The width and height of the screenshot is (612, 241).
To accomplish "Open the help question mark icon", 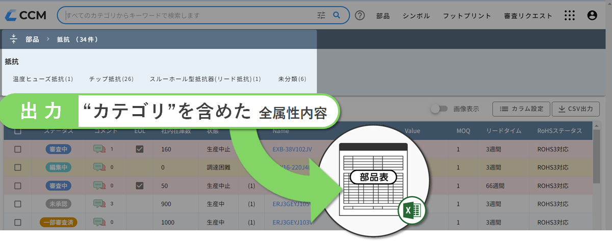I will [x=360, y=15].
